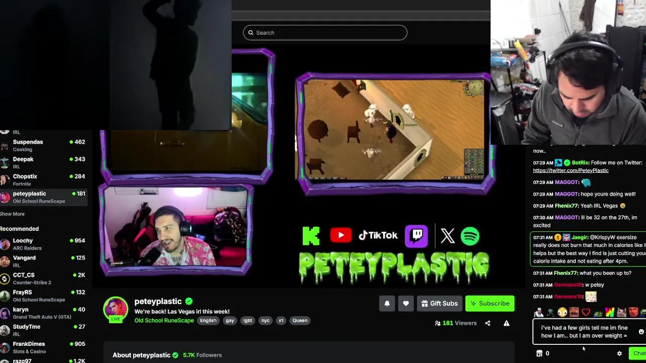
Task: Select the lgbt tag
Action: coord(248,321)
